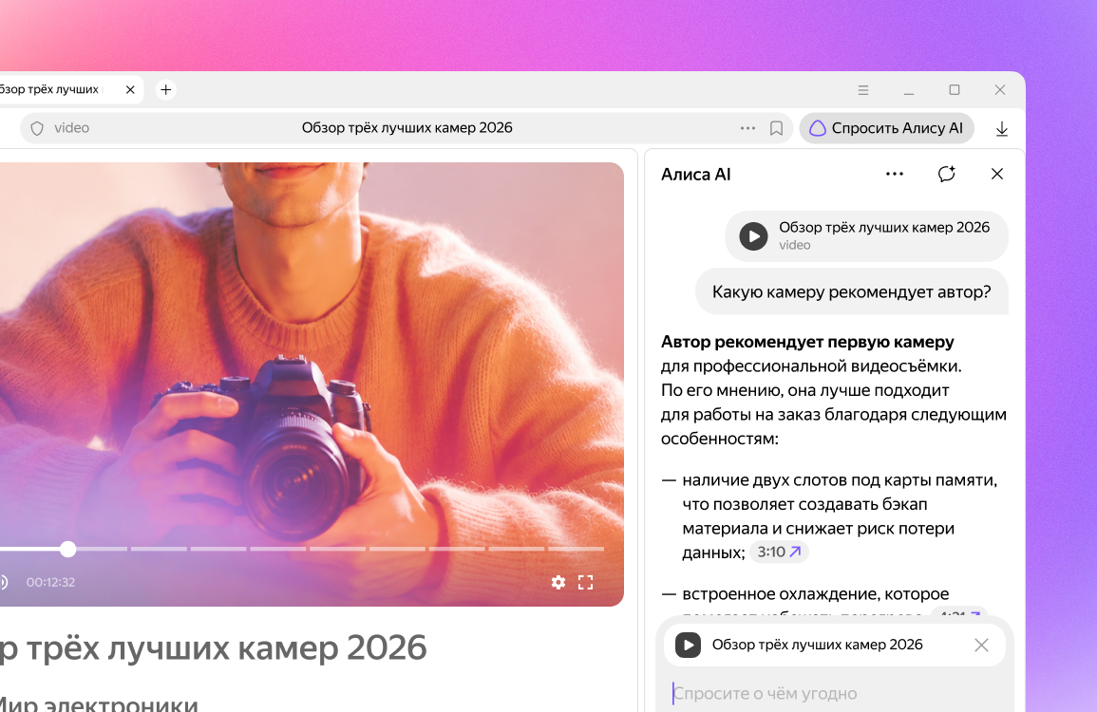Close the Алиса AI side panel
The image size is (1097, 712).
pyautogui.click(x=997, y=174)
